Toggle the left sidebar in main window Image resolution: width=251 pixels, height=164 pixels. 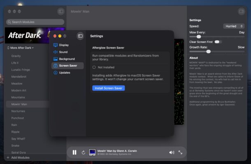pos(61,12)
